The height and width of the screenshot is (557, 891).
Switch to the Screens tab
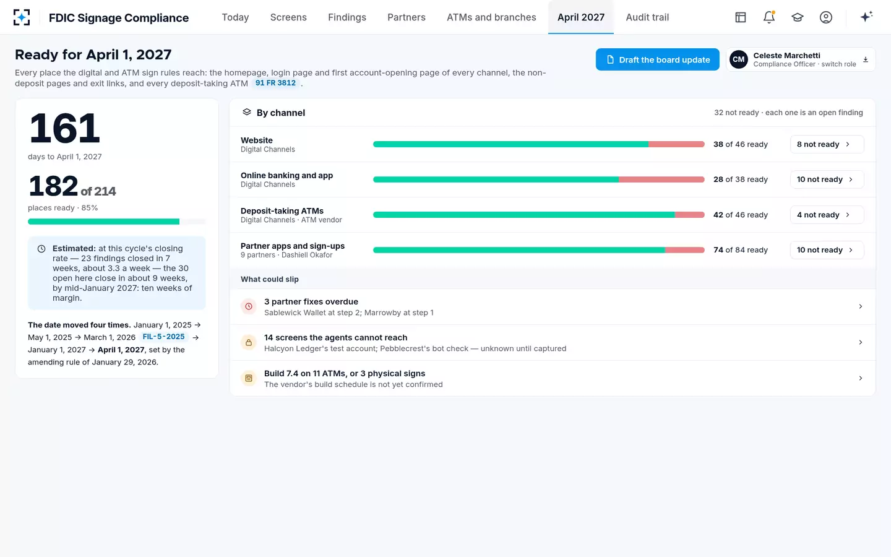click(288, 17)
